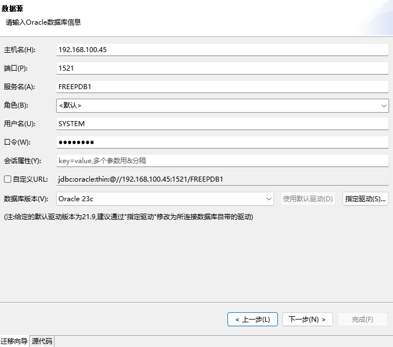Click the 主机名(H): label

[20, 50]
